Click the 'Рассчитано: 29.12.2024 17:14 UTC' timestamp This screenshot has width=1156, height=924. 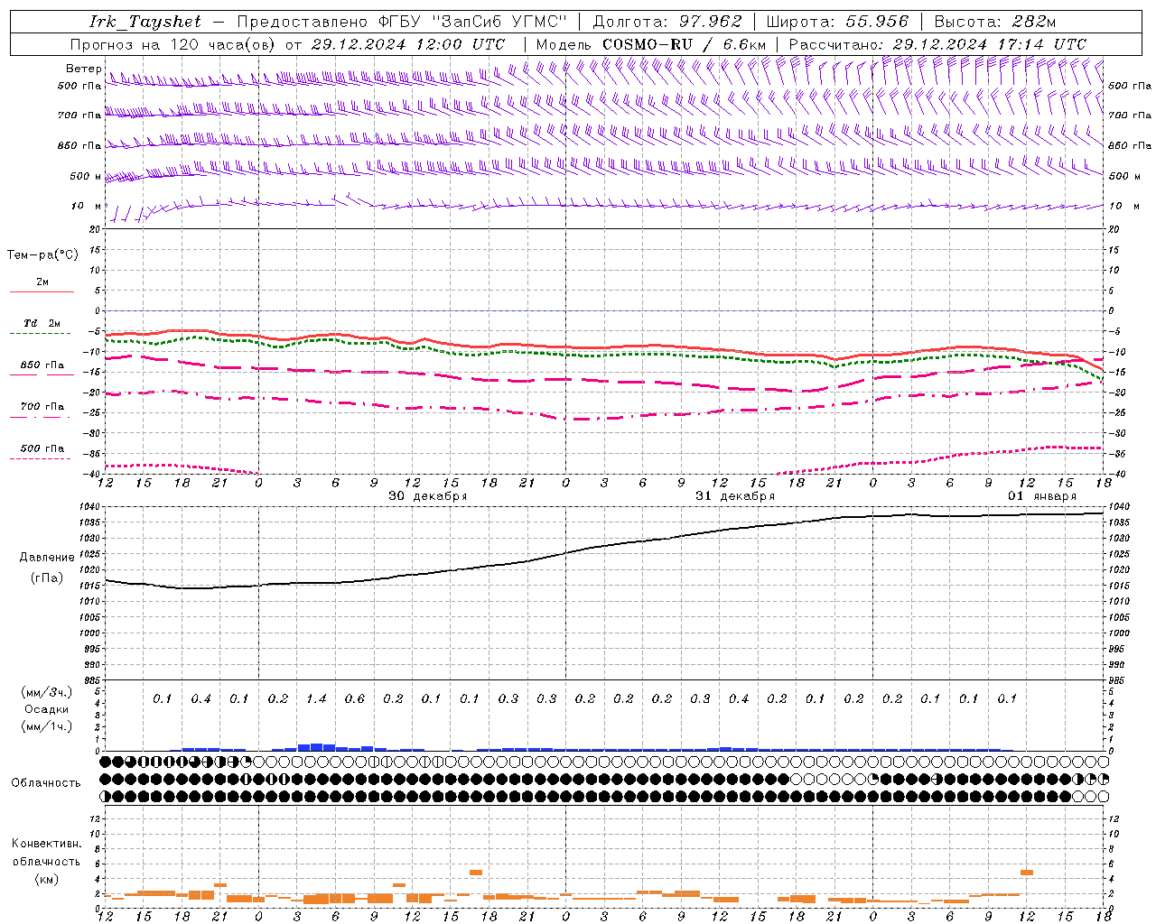point(937,44)
